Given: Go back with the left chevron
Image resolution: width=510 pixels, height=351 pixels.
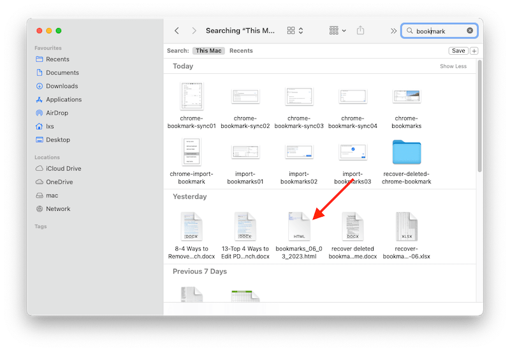Looking at the screenshot, I should (177, 31).
